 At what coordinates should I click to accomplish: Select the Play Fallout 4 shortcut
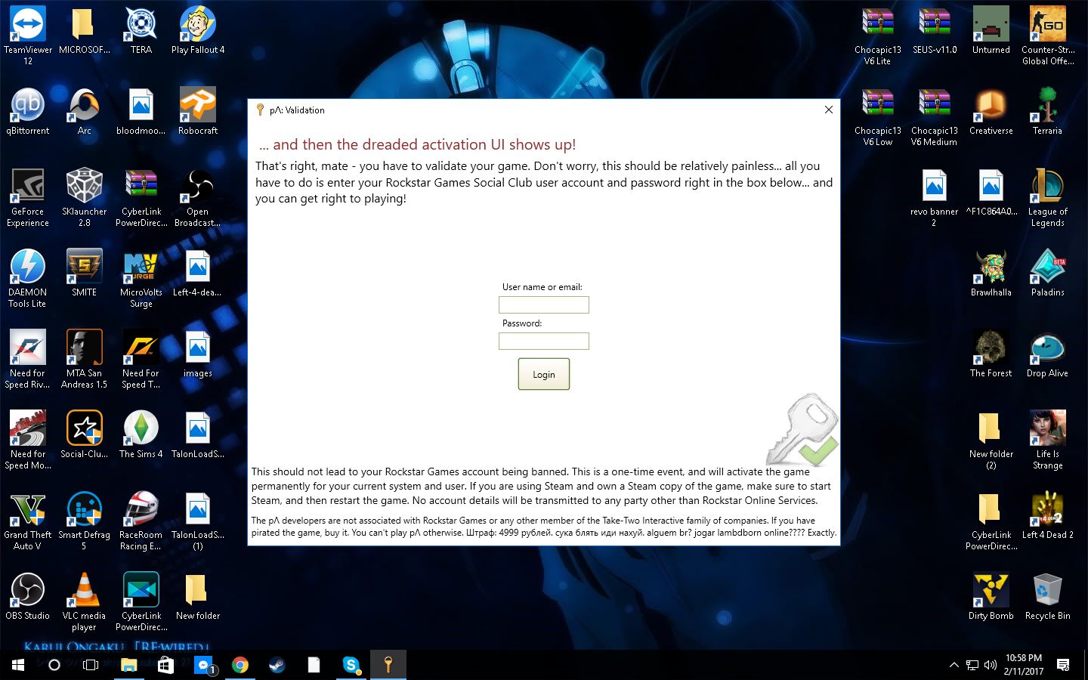[x=198, y=31]
